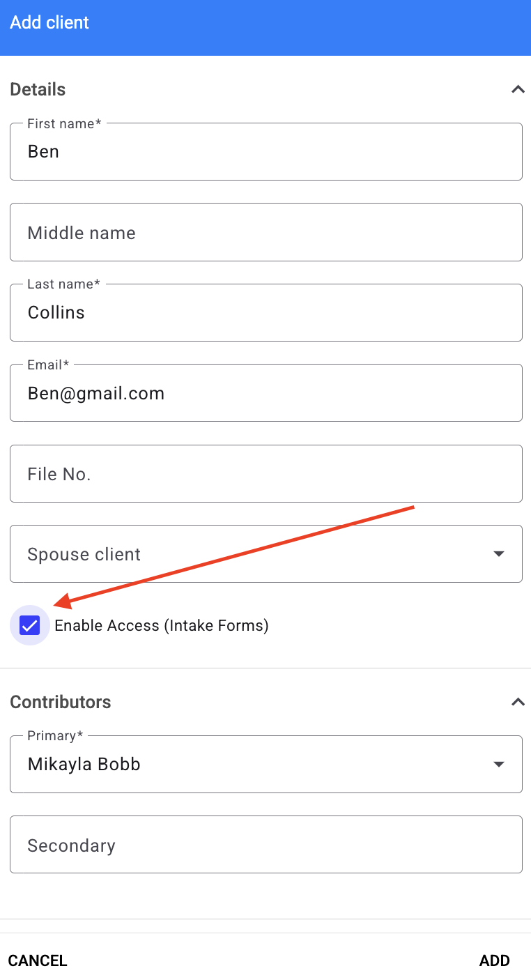Click the Email field showing Ben@gmail.com
Viewport: 531px width, 980px height.
(x=266, y=393)
